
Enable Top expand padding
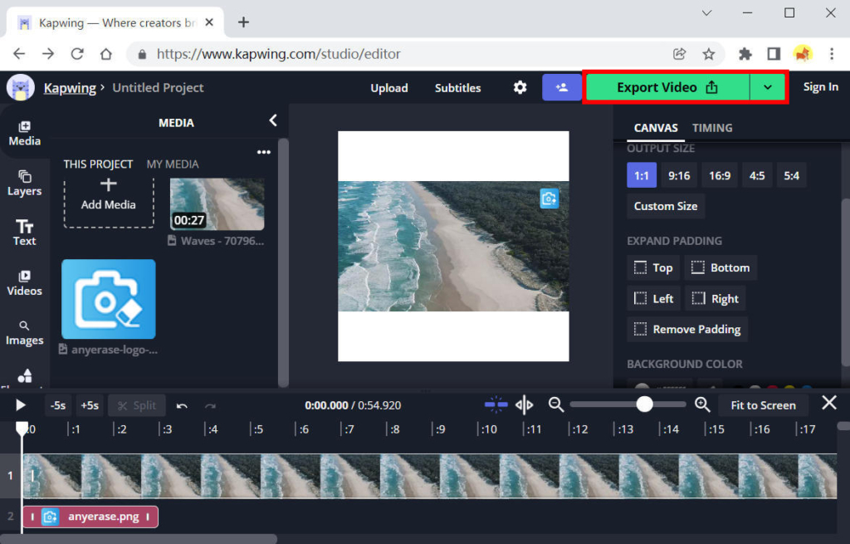[652, 267]
